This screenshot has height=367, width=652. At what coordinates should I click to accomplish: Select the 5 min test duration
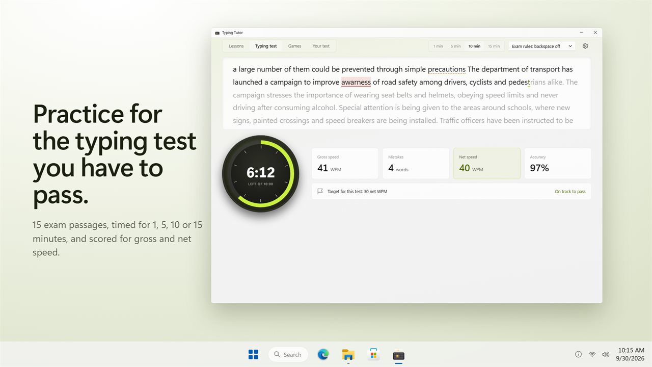[456, 46]
